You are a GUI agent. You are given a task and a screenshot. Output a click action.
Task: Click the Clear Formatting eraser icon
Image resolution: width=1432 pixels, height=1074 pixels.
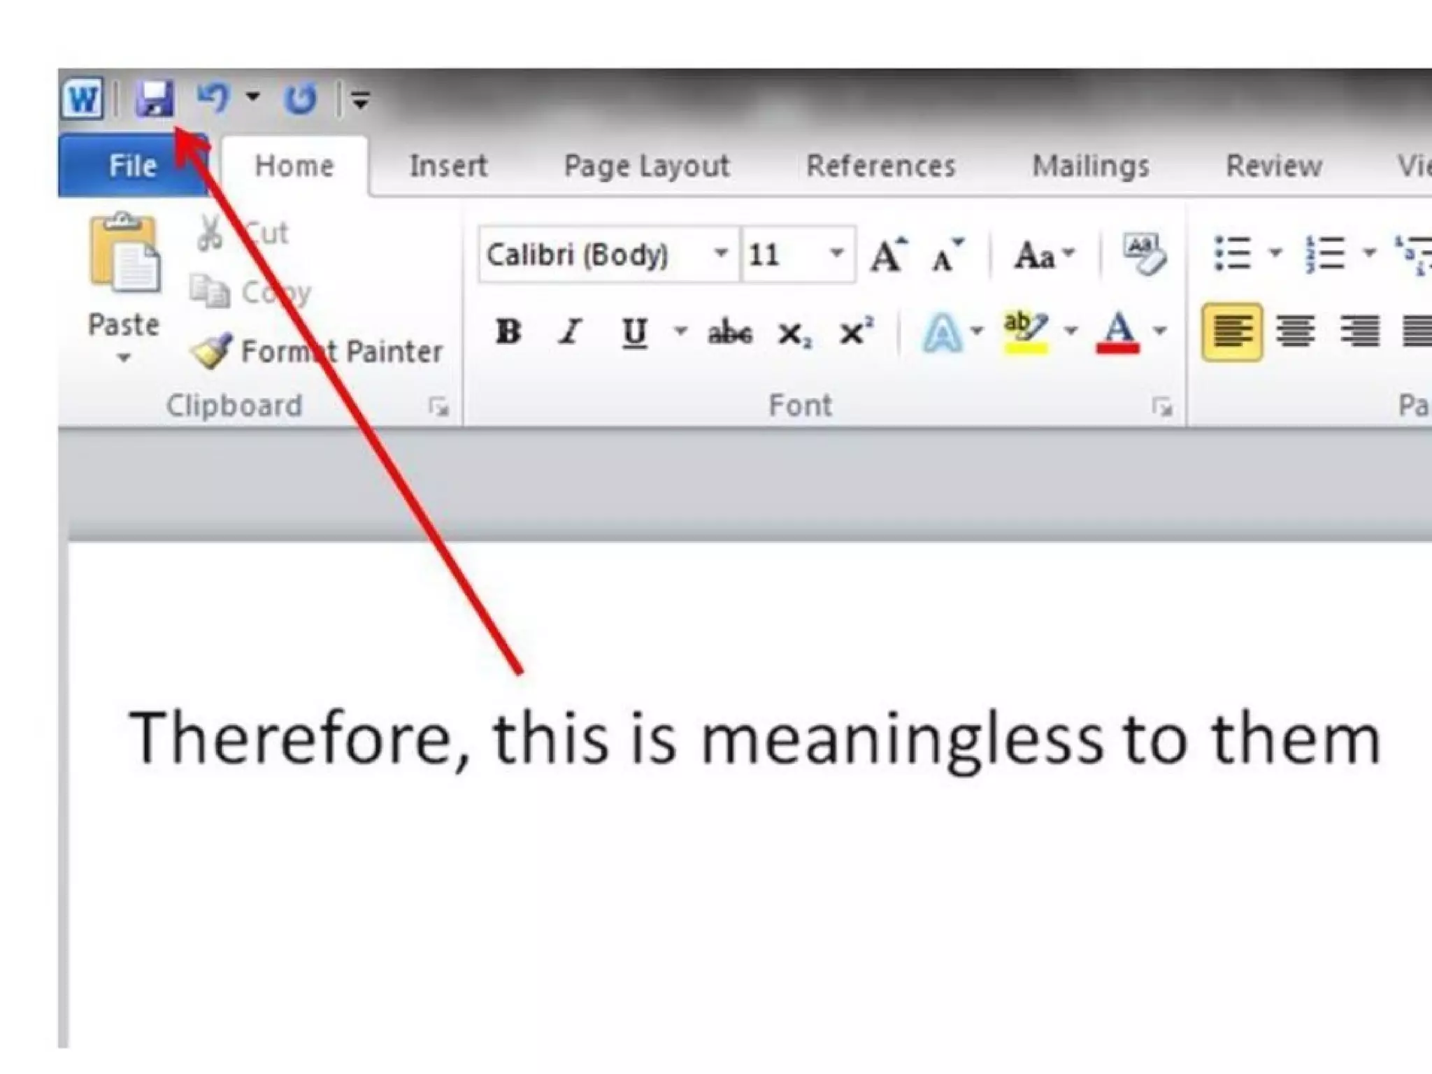click(x=1143, y=254)
